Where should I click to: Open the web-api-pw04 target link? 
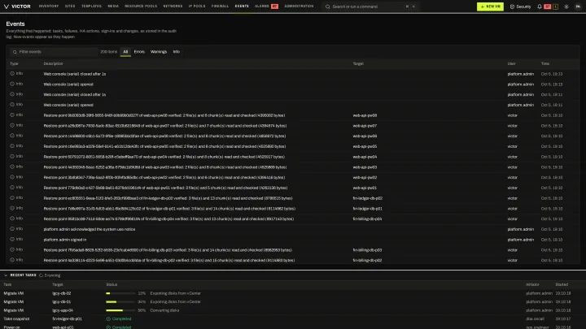[365, 157]
